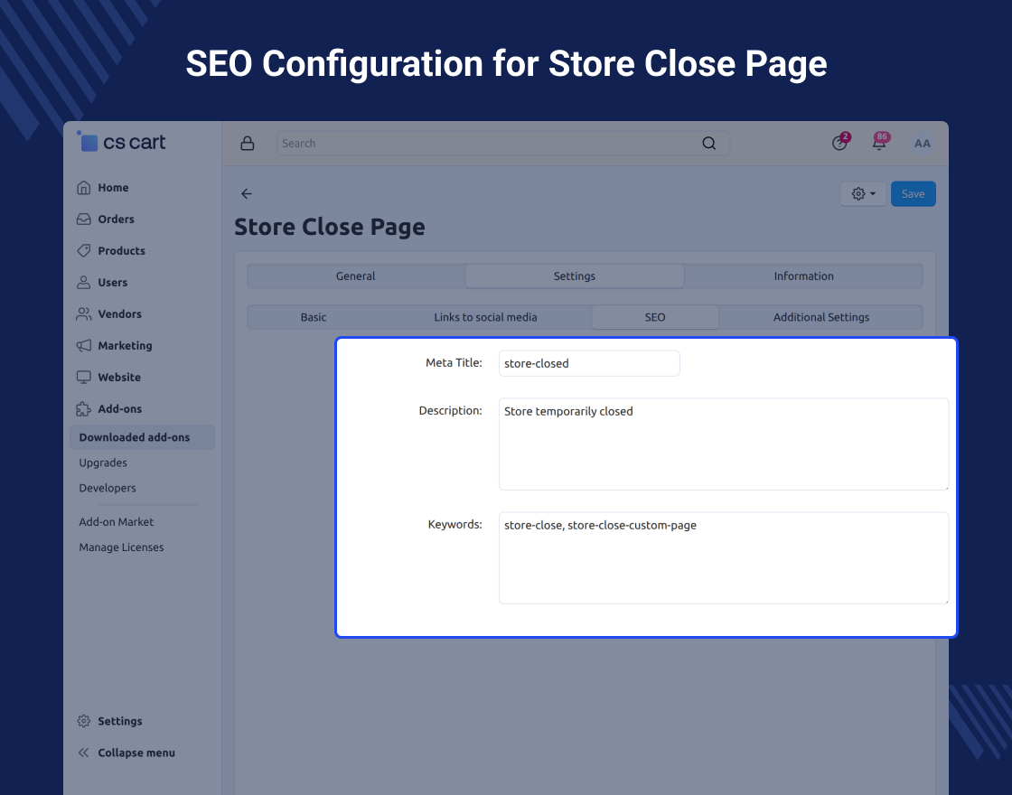The width and height of the screenshot is (1012, 795).
Task: Click the Store Close Page heading
Action: pyautogui.click(x=329, y=227)
